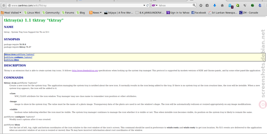Click the magnifier search icon
267x134 pixels.
click(194, 5)
